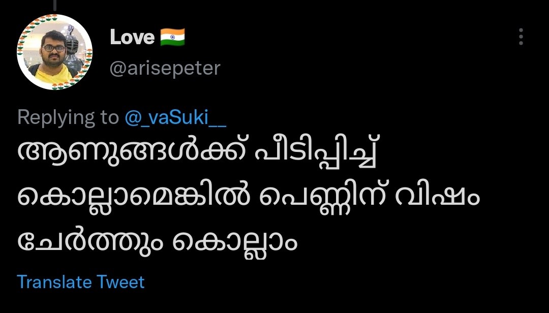
Task: Tap the final word കൊല്ലാം on the last line
Action: [235, 240]
